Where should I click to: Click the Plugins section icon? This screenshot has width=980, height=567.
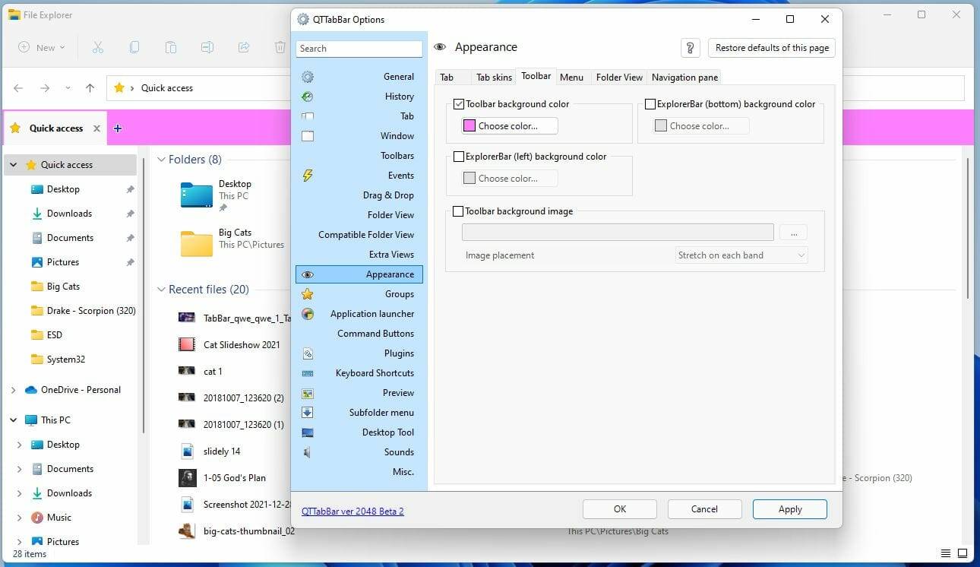click(308, 353)
